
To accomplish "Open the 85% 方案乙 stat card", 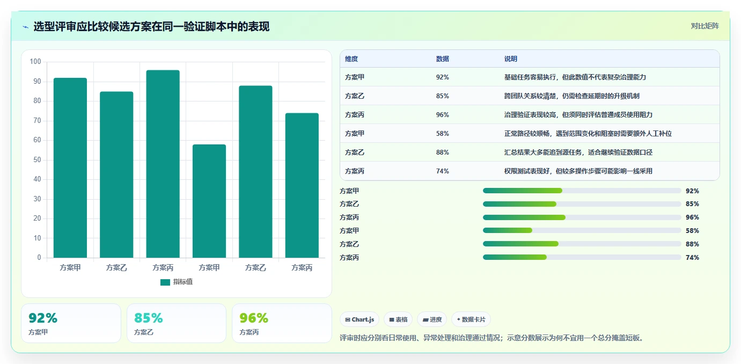I will click(x=177, y=323).
